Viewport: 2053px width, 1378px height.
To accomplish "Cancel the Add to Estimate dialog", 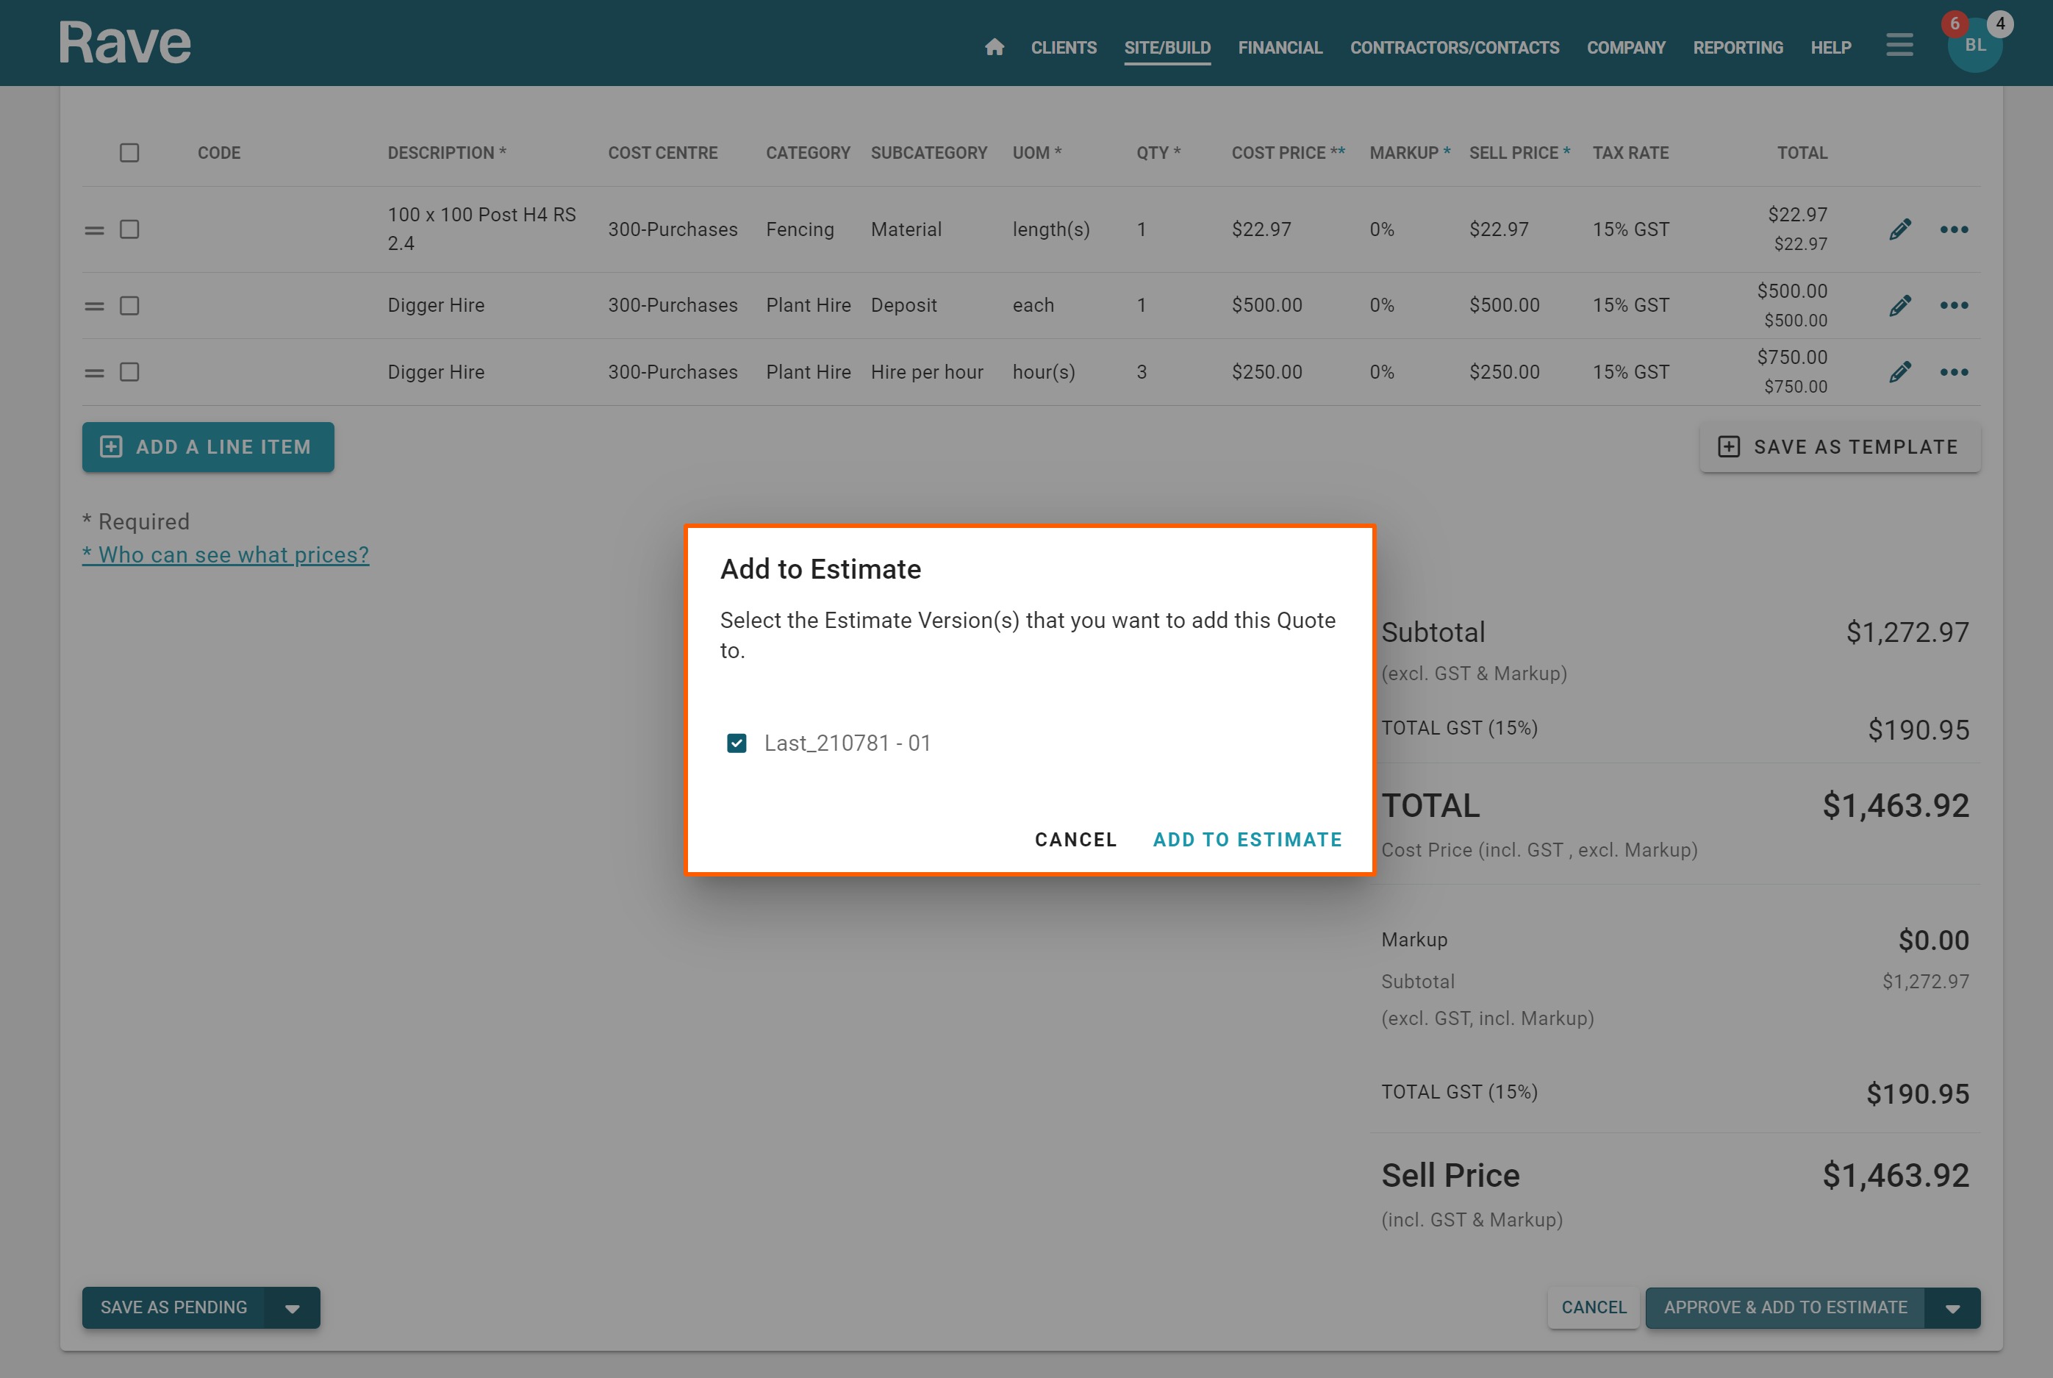I will [x=1075, y=839].
